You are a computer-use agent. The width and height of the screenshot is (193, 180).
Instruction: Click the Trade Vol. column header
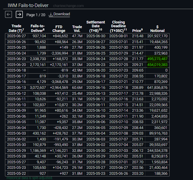click(77, 29)
